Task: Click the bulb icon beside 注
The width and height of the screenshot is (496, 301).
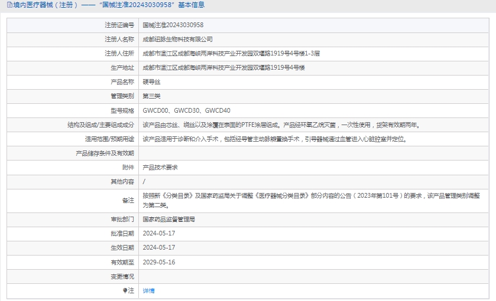Action: tap(125, 290)
